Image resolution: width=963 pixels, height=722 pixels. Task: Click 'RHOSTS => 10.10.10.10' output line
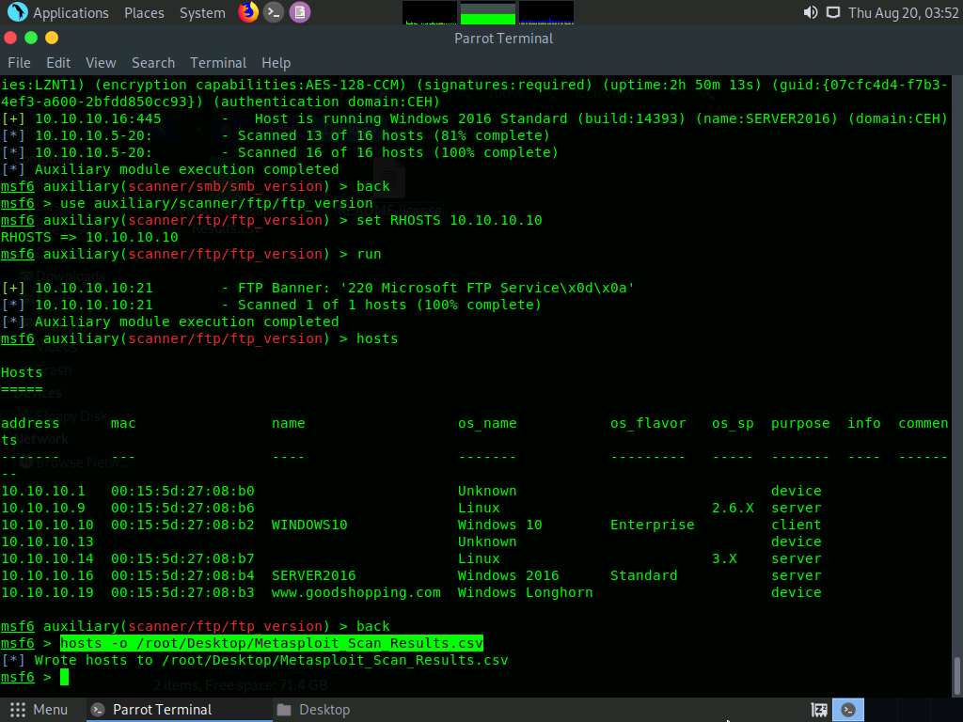pos(89,237)
